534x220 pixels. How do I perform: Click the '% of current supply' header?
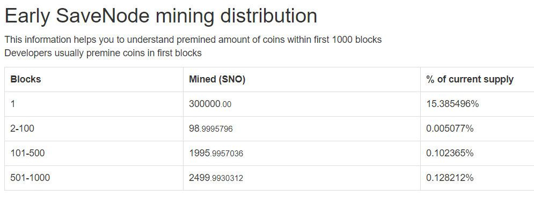(470, 79)
